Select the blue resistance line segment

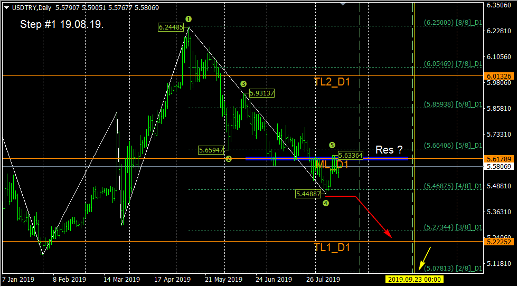coord(327,158)
